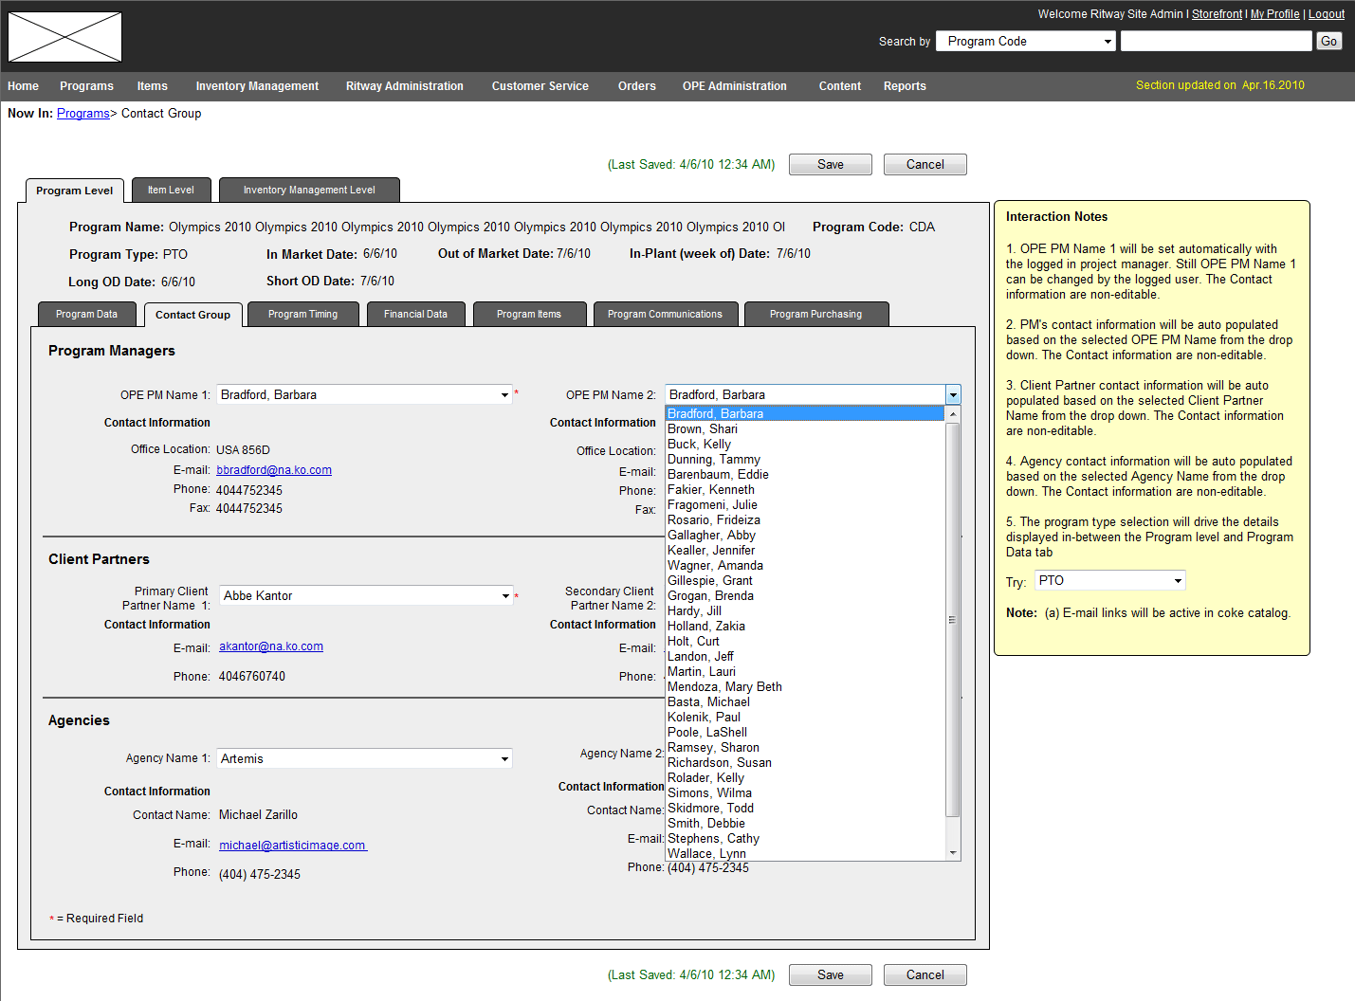Select 'Mendoza, Mary Beth' from the list
The width and height of the screenshot is (1355, 1001).
pyautogui.click(x=723, y=686)
